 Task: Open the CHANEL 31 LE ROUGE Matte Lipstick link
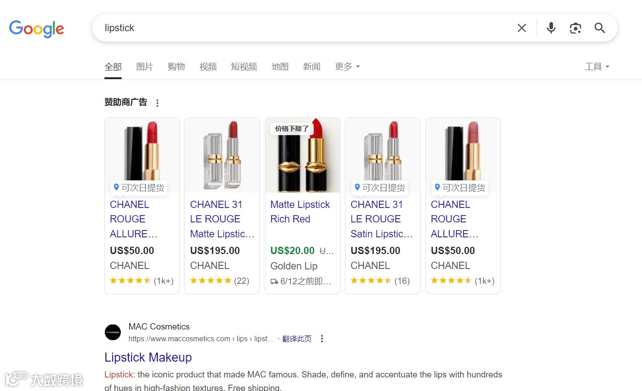coord(222,219)
